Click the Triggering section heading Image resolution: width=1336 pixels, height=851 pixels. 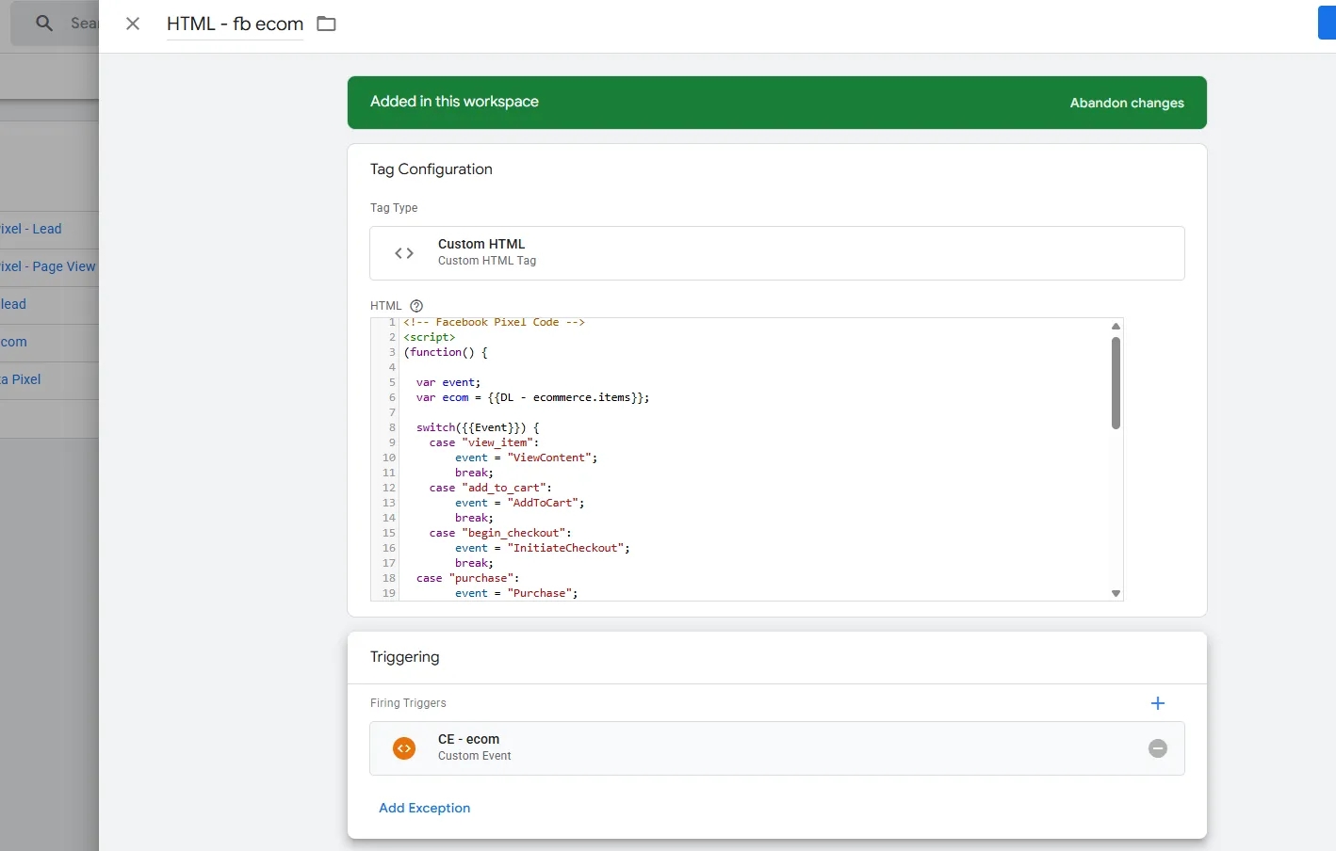[x=404, y=657]
